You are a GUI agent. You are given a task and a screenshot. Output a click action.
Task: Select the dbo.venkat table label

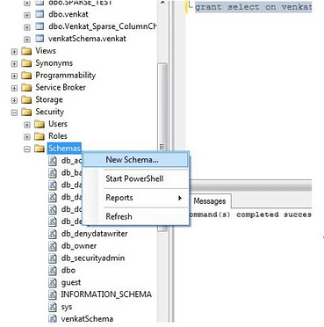click(68, 14)
